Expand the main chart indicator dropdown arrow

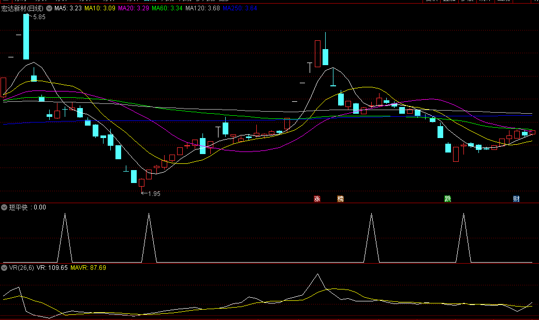pos(49,8)
